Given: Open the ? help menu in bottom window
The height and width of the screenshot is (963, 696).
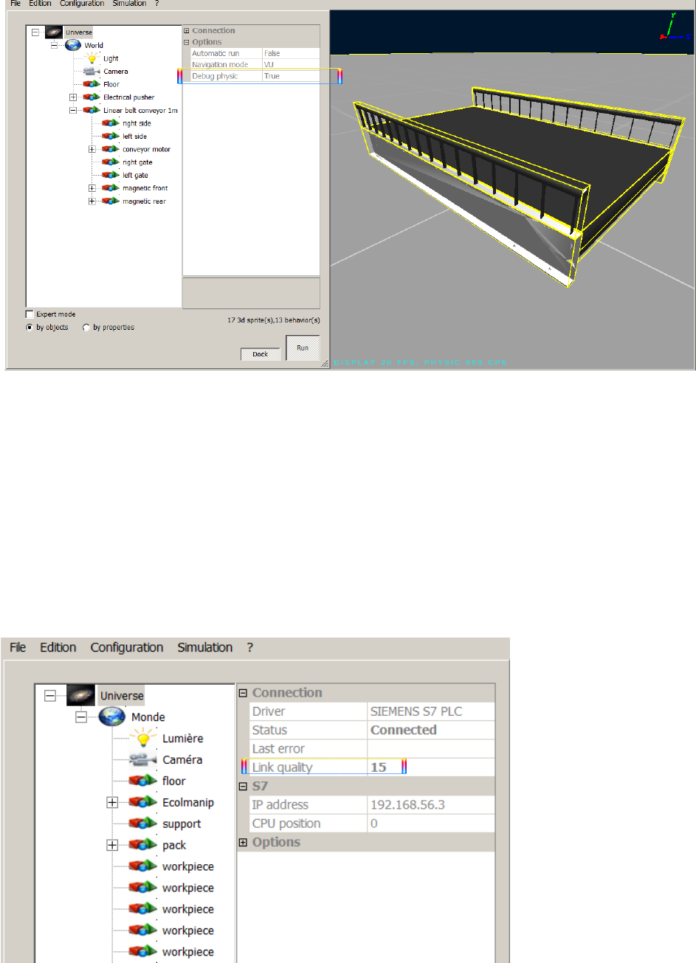Looking at the screenshot, I should [250, 647].
